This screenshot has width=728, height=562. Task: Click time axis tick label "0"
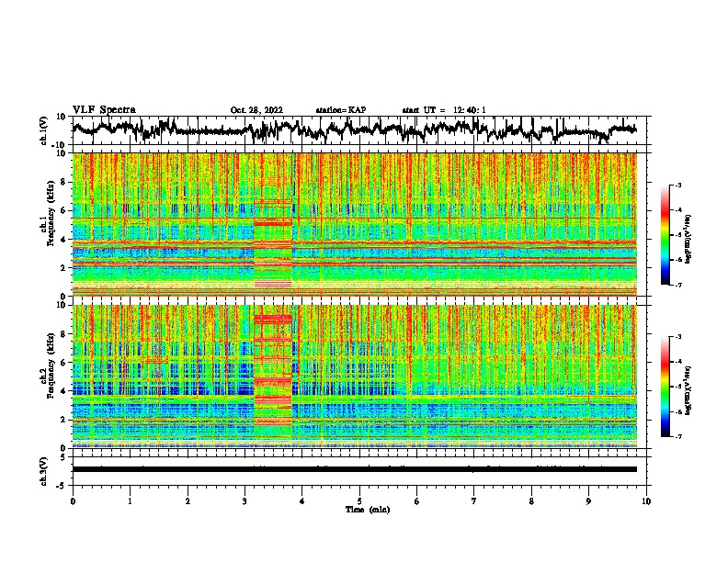(73, 501)
